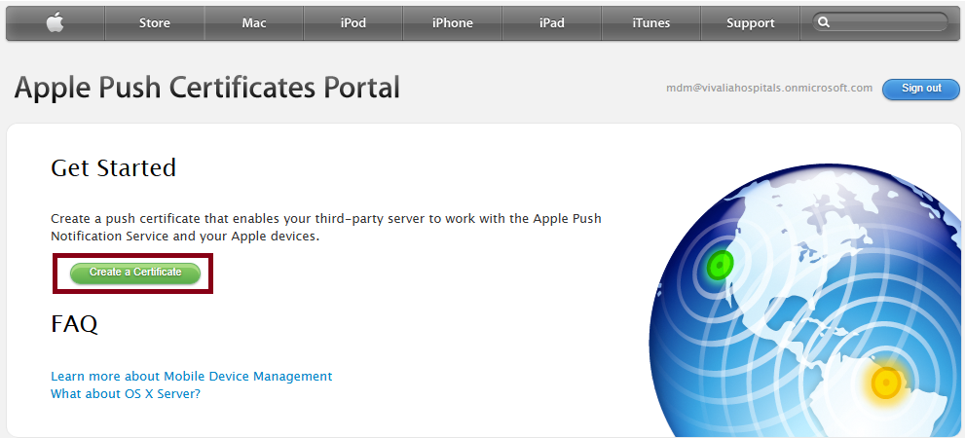
Task: Click the Apple logo in navigation bar
Action: pos(56,23)
